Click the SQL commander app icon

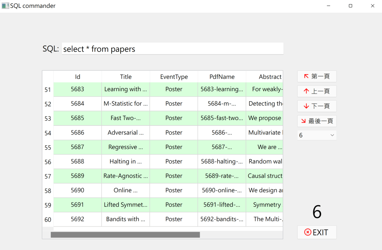[x=5, y=6]
